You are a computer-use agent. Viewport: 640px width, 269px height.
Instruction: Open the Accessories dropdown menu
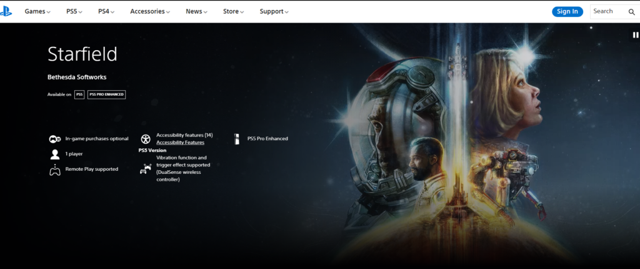pyautogui.click(x=150, y=11)
